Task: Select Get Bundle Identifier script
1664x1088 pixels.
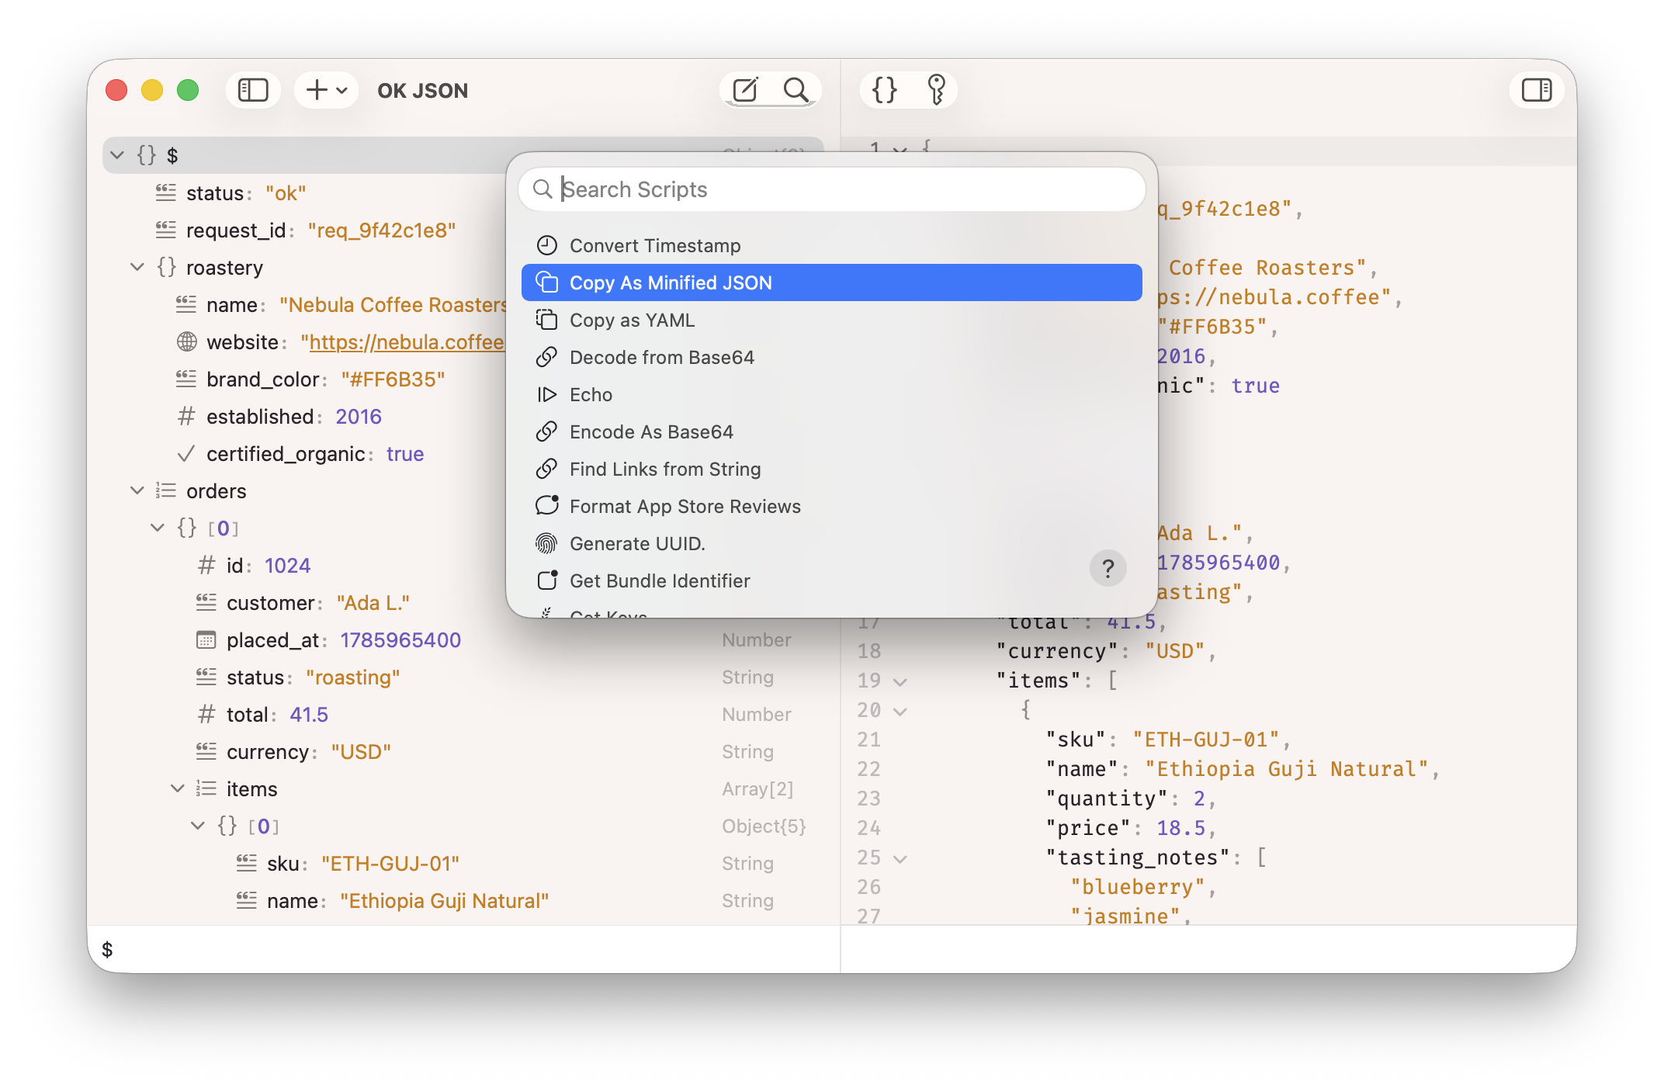Action: pyautogui.click(x=832, y=580)
